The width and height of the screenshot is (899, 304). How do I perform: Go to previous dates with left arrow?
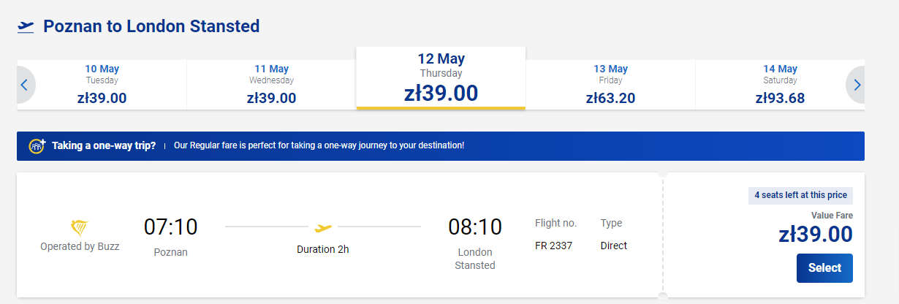pyautogui.click(x=24, y=85)
